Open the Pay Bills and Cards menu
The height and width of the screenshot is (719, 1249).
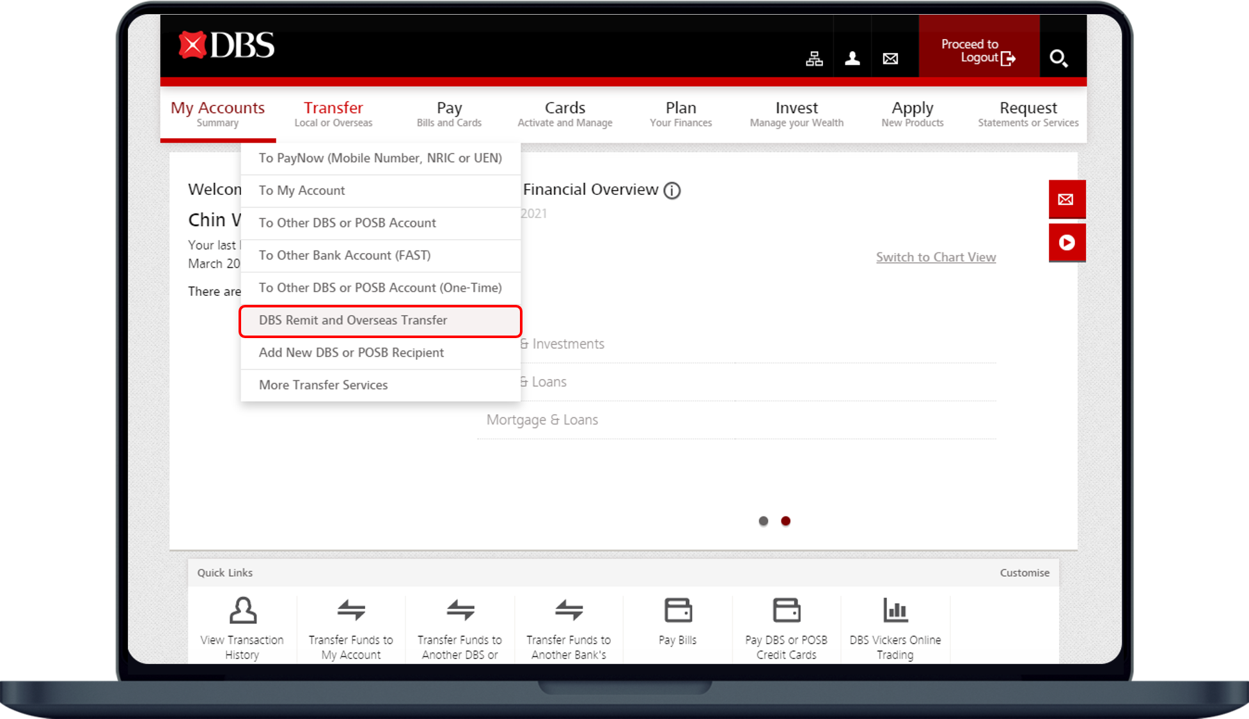[x=449, y=114]
